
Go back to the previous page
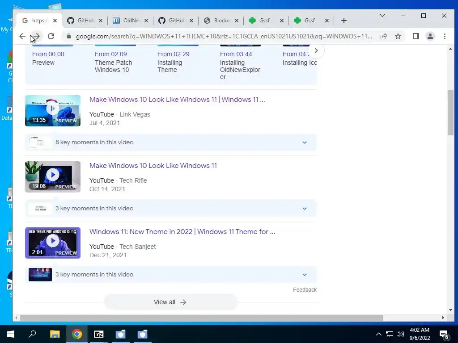click(x=22, y=36)
